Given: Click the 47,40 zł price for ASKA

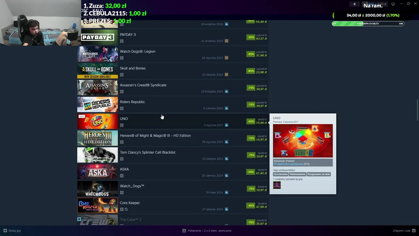Looking at the screenshot, I should [x=261, y=173].
